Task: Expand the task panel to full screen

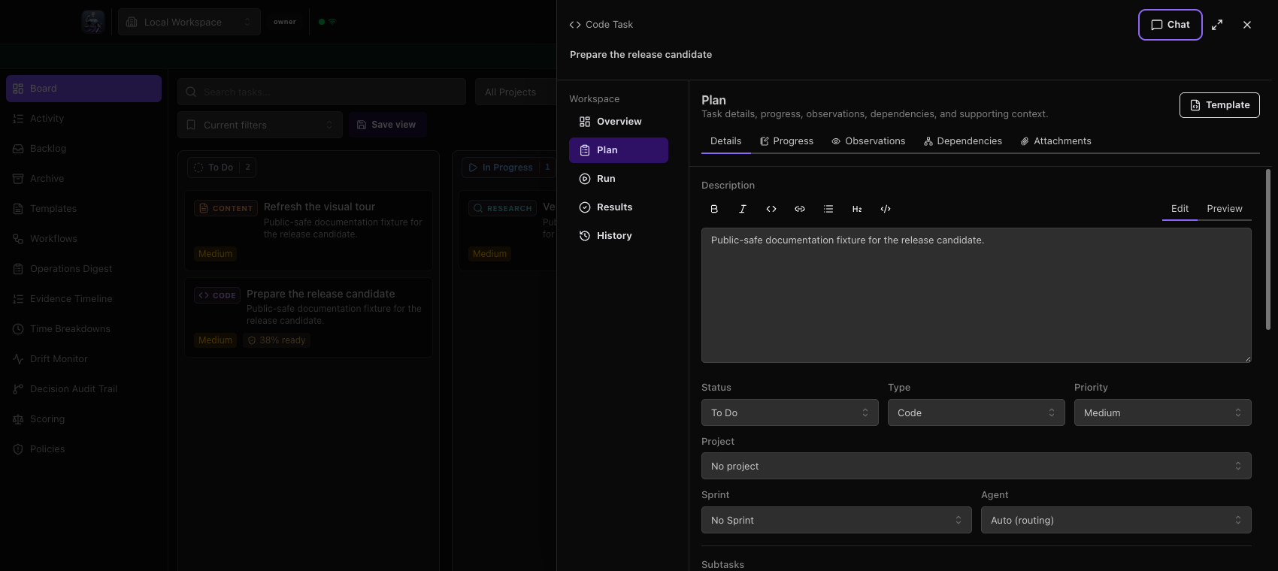Action: tap(1217, 25)
